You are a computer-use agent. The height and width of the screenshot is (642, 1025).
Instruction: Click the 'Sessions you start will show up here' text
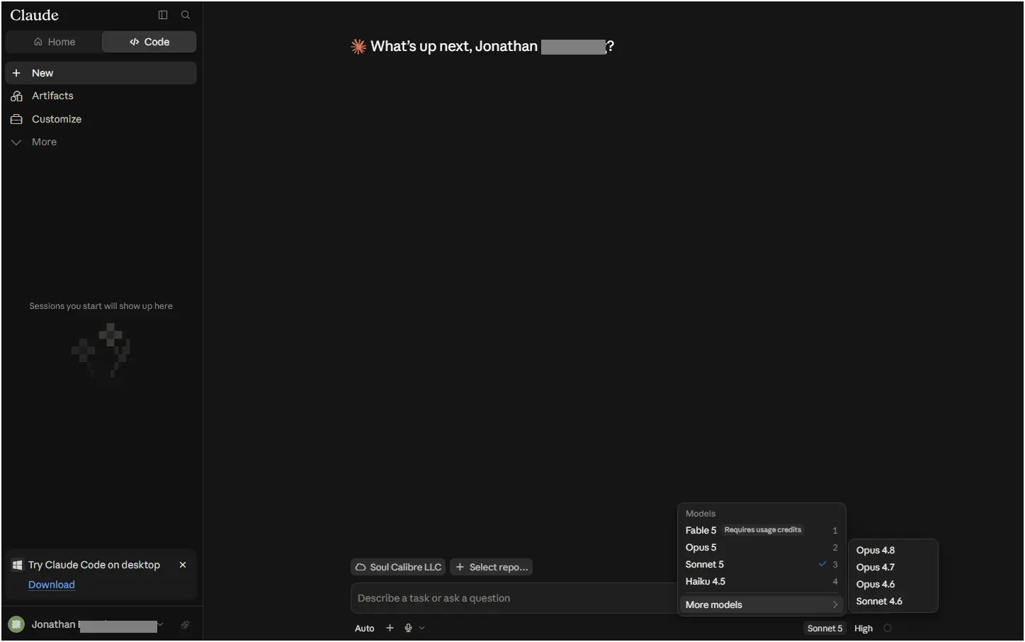tap(101, 306)
